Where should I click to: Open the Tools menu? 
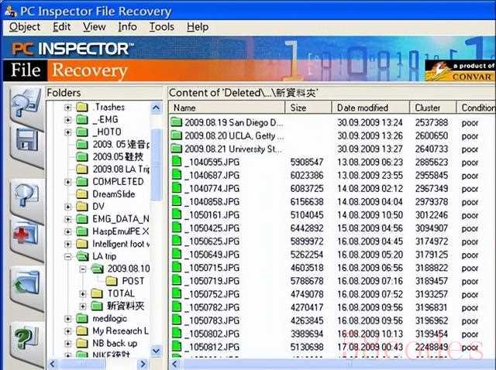tap(162, 26)
